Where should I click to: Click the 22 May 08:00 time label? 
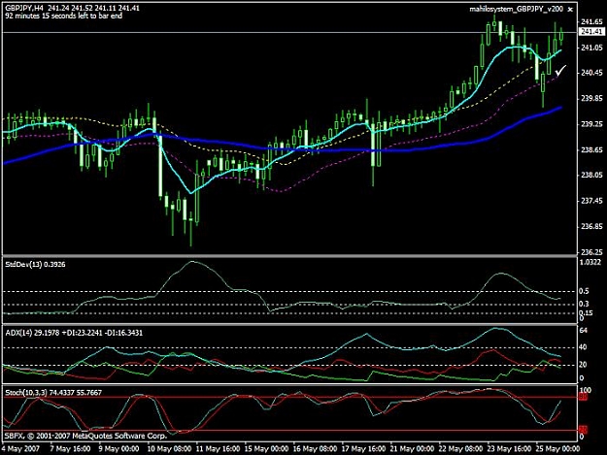click(x=460, y=449)
